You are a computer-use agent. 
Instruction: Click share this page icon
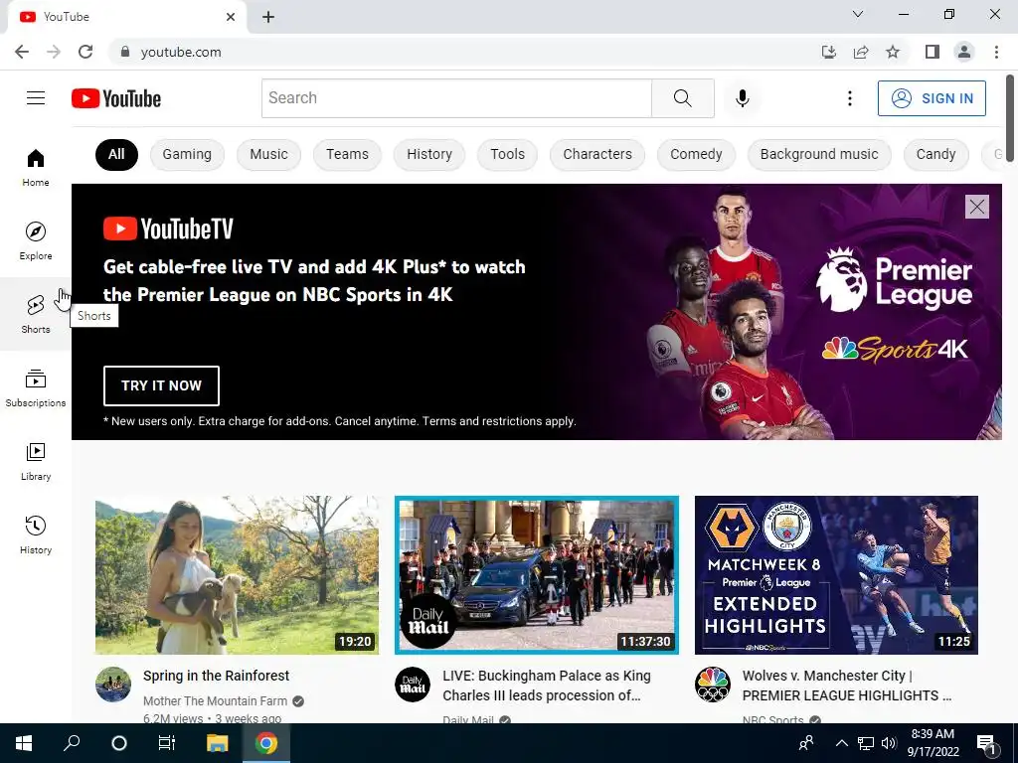(x=861, y=52)
